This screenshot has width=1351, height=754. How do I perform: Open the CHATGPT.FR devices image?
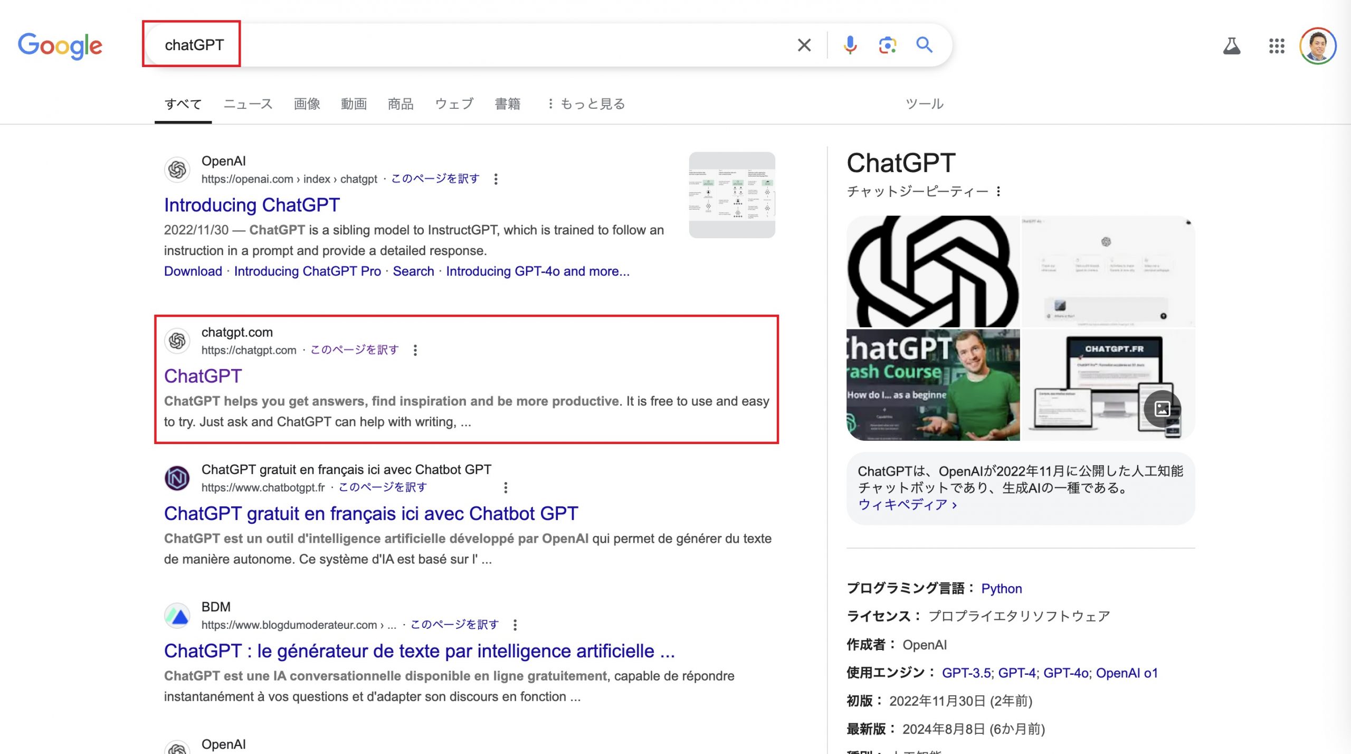click(x=1108, y=385)
